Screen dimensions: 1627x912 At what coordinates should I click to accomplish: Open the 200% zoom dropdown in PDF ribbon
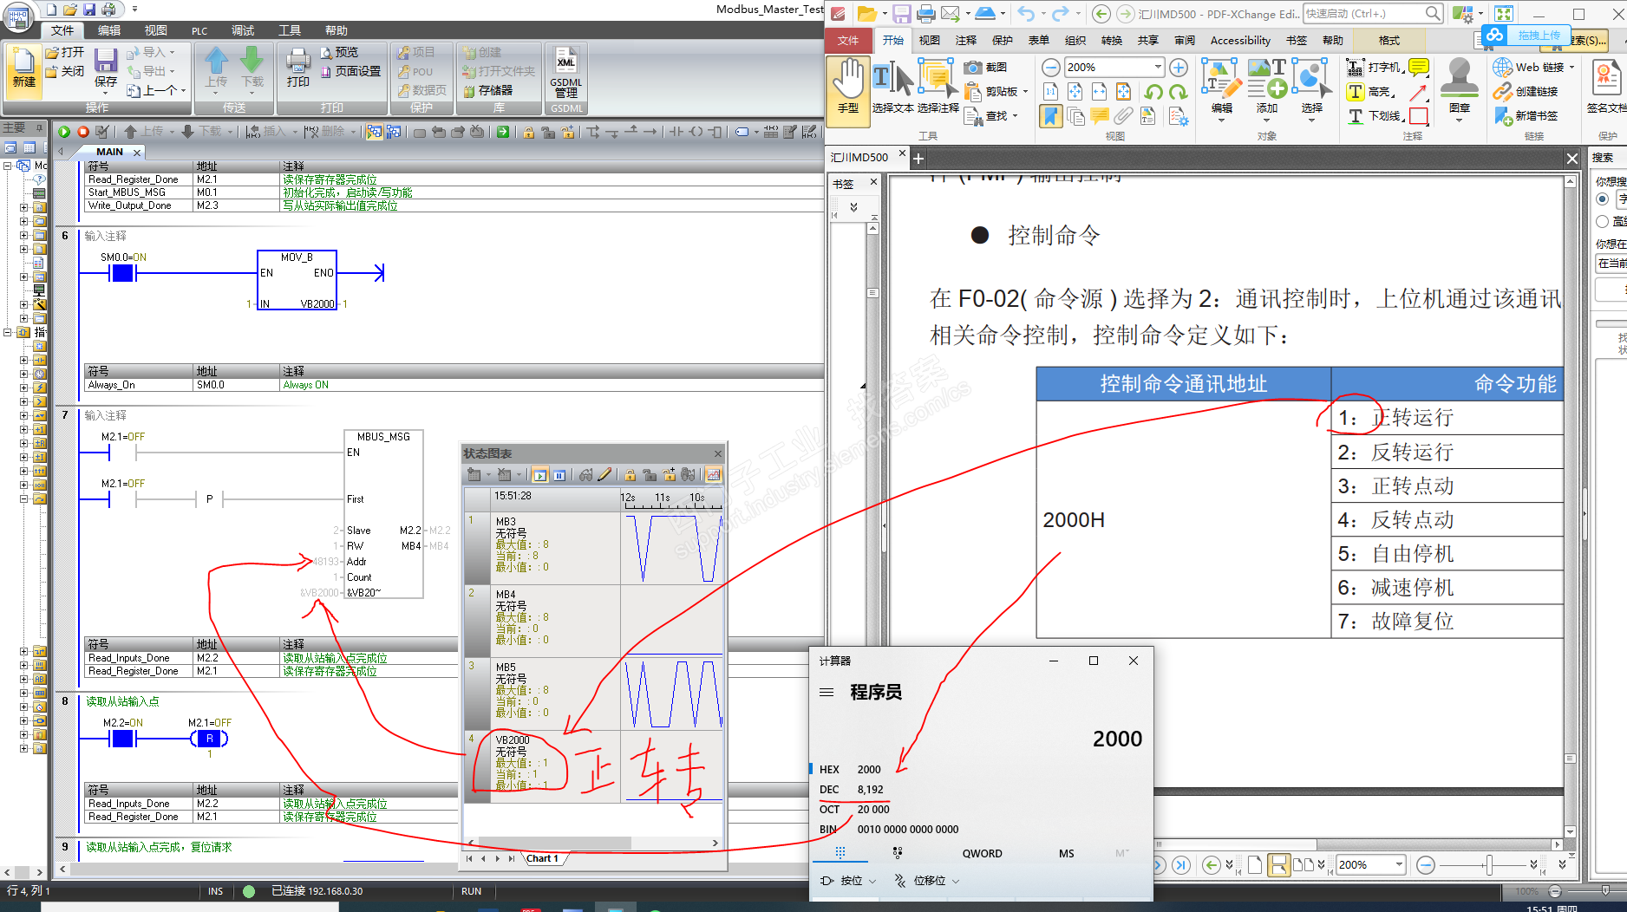click(1158, 67)
